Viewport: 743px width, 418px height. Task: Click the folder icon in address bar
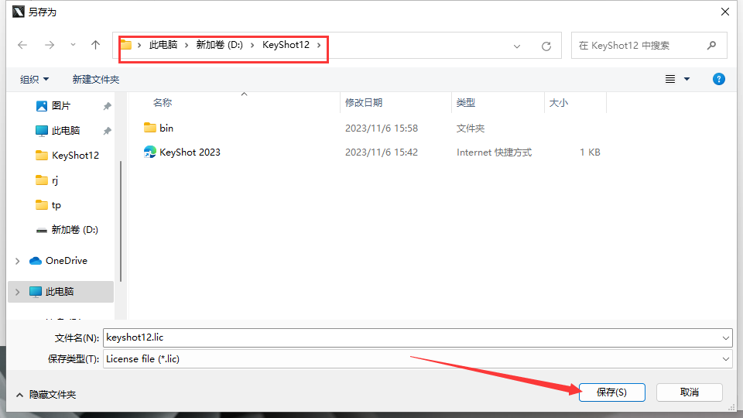126,45
